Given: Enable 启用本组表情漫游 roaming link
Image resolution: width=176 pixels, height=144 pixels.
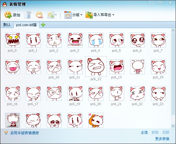Looking at the screenshot, I should 24,133.
